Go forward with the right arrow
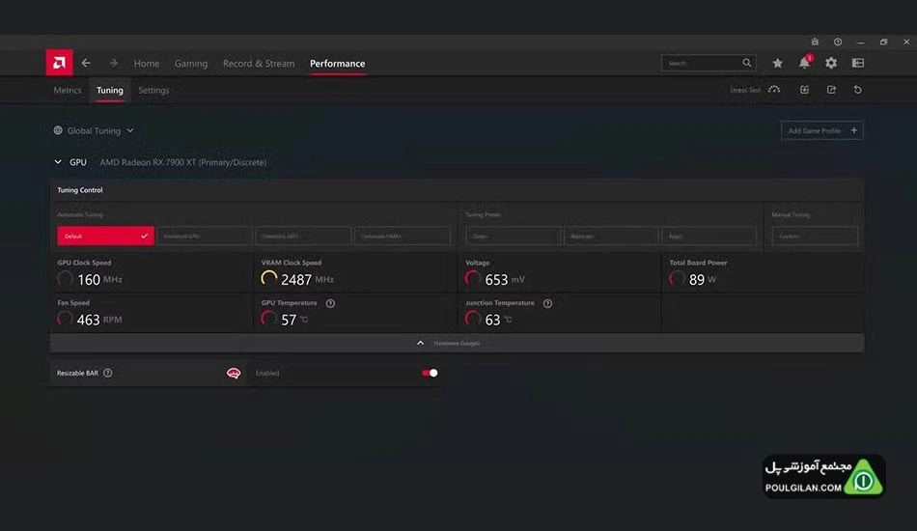Image resolution: width=917 pixels, height=531 pixels. coord(114,63)
